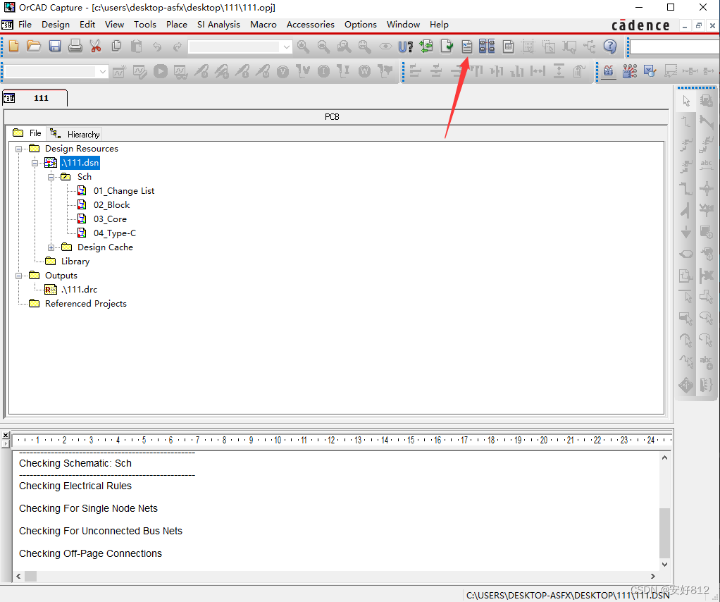This screenshot has width=720, height=602.
Task: Click the Copy toolbar icon
Action: [x=116, y=46]
